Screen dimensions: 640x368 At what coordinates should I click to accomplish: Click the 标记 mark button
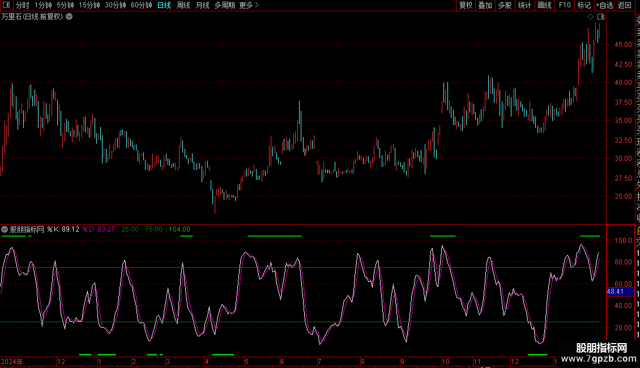[584, 5]
